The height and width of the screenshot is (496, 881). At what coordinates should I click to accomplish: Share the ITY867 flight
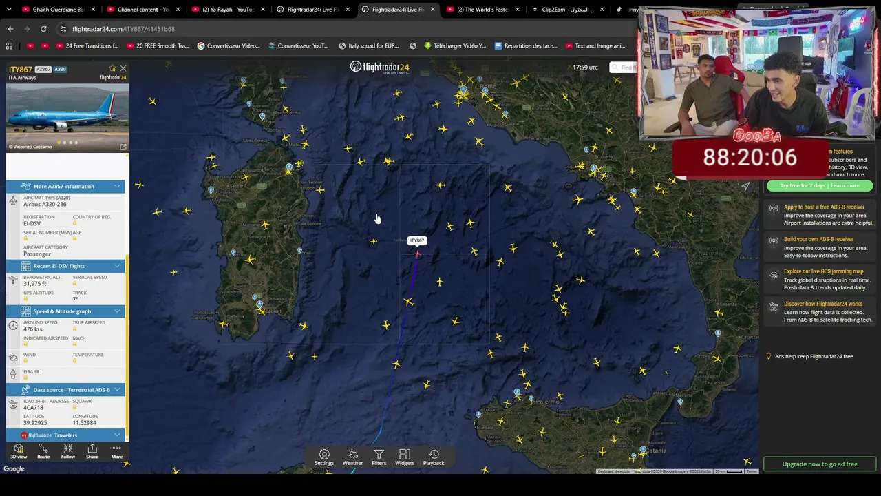(92, 451)
